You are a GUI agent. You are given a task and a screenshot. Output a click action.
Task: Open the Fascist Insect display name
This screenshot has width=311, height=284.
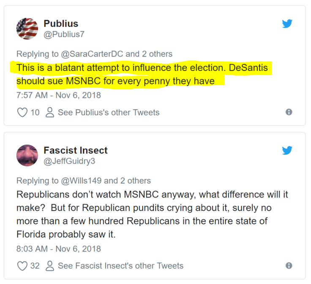[x=76, y=150]
